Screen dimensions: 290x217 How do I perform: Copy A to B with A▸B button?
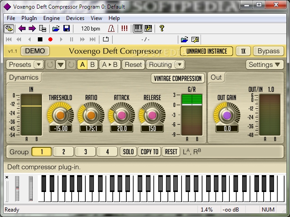pyautogui.click(x=110, y=65)
